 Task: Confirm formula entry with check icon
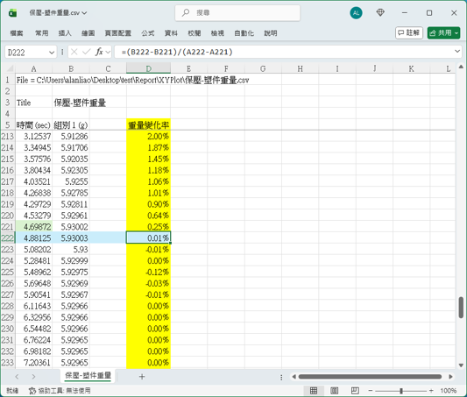87,52
